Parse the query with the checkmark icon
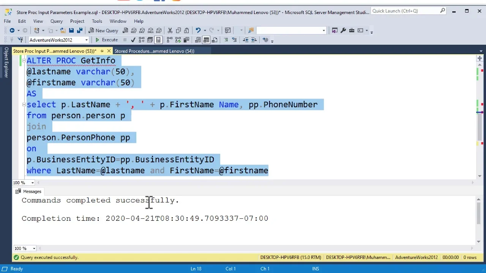 click(133, 40)
